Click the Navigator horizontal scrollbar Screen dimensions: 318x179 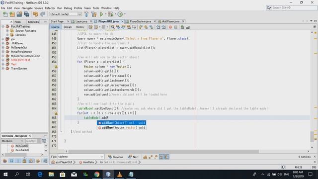point(15,155)
